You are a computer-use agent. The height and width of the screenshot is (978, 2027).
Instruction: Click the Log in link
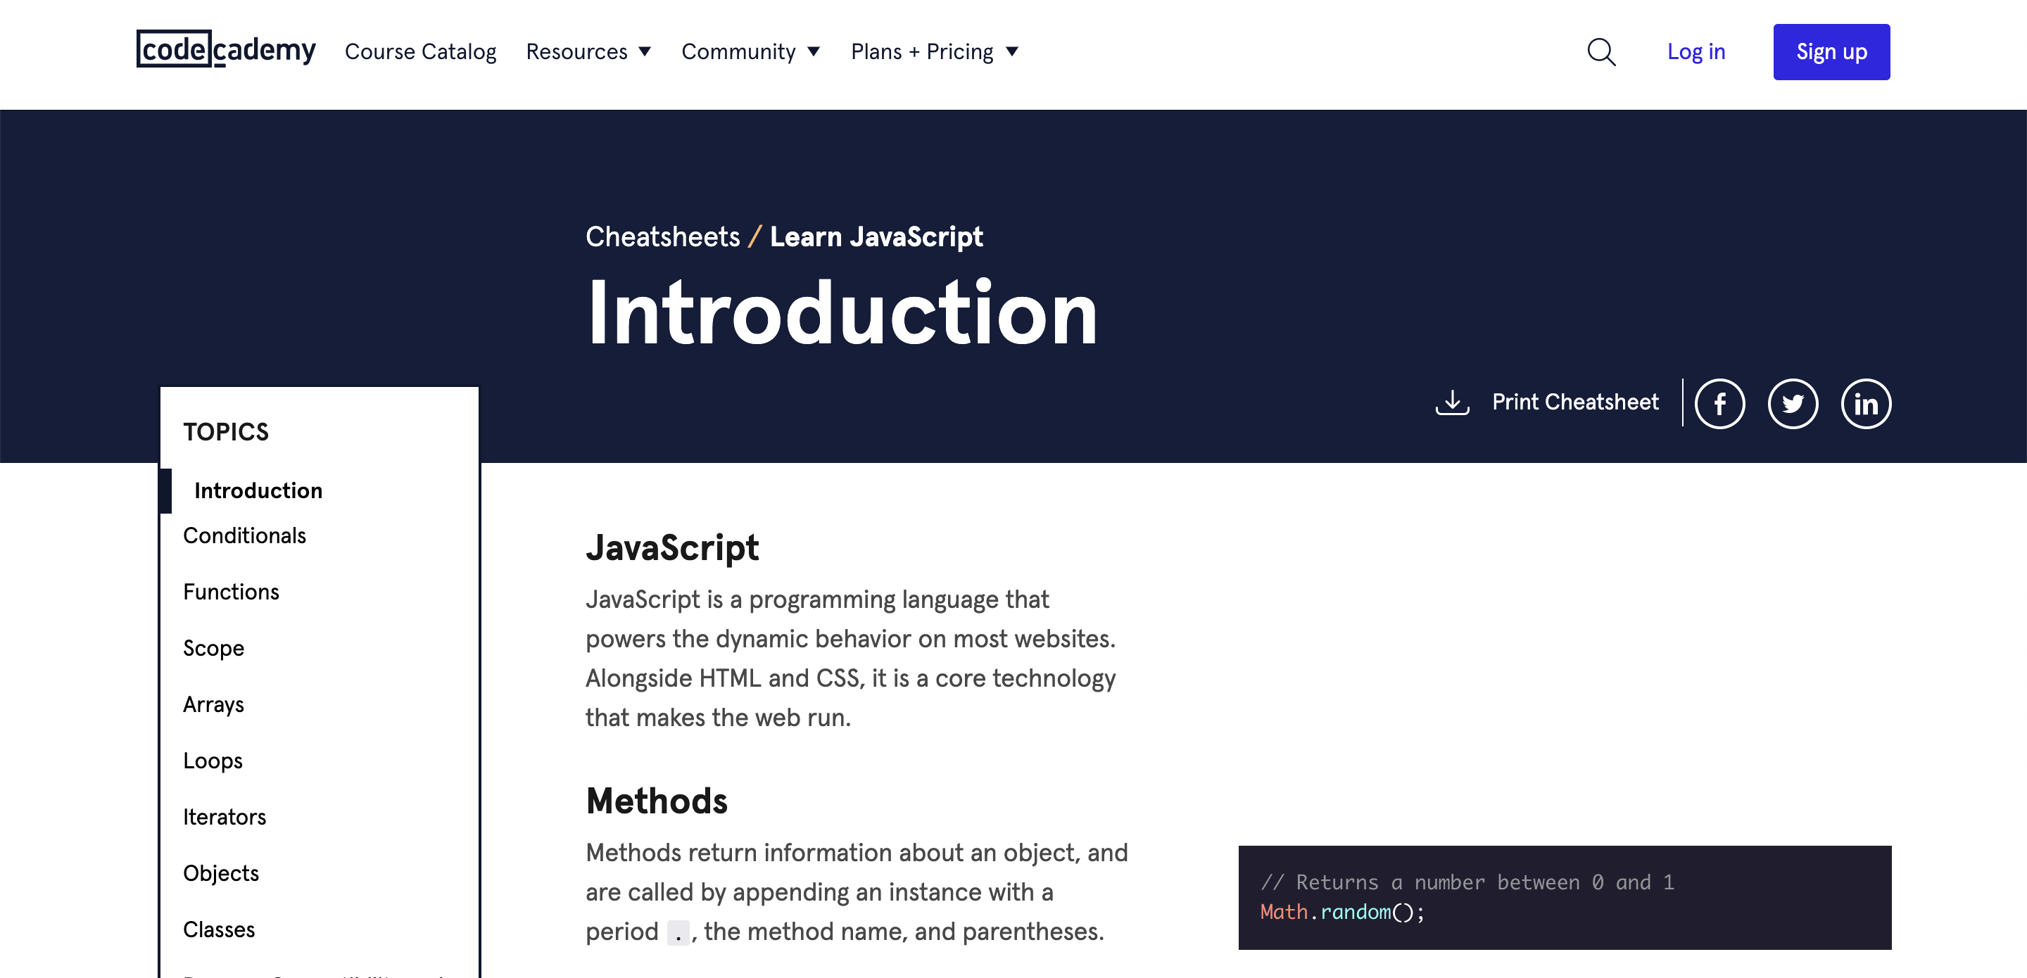[x=1695, y=51]
